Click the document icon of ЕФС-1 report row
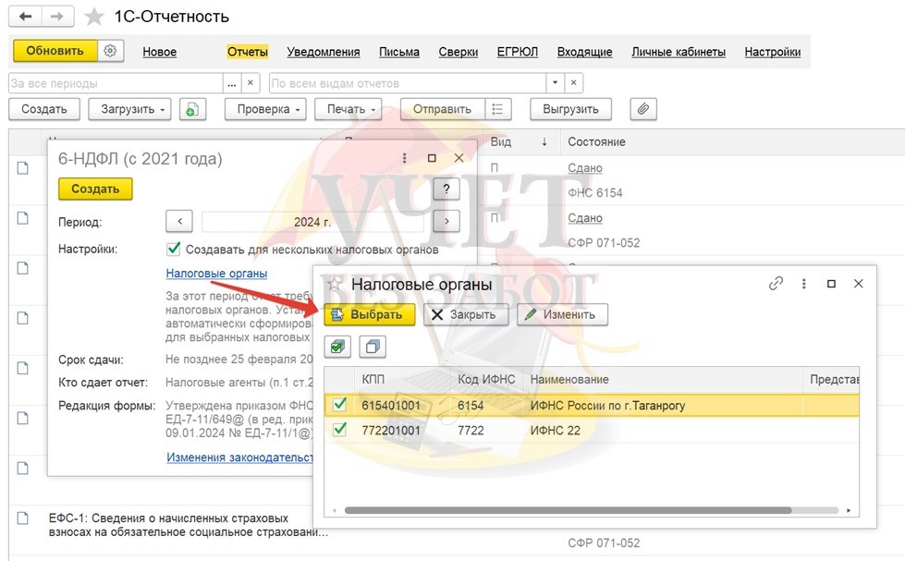 [22, 518]
